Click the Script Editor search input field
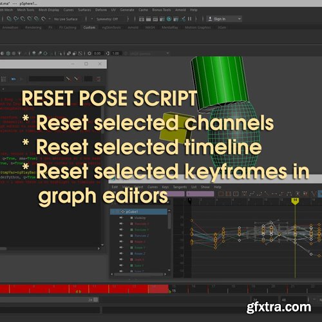Screen dimensions: 322x322 (x=46, y=79)
